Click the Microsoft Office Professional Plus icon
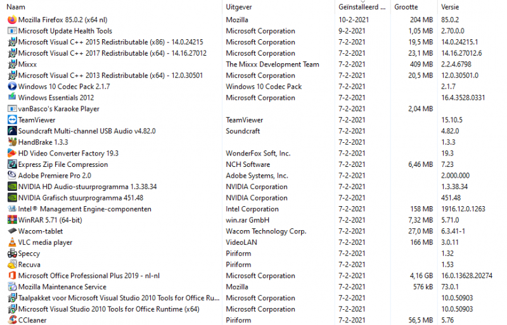 (x=12, y=276)
